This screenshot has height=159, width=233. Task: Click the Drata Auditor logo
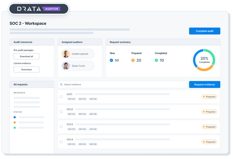coord(39,9)
